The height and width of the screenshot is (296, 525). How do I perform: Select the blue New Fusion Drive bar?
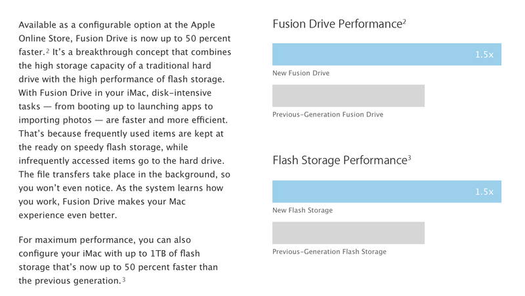click(387, 54)
